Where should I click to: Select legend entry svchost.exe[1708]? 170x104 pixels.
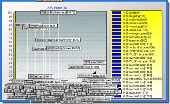click(137, 96)
